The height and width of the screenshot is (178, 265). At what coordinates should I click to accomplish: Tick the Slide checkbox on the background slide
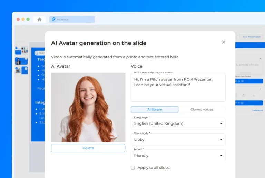click(x=37, y=53)
